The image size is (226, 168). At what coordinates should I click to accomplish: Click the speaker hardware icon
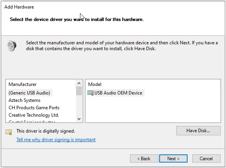click(12, 46)
